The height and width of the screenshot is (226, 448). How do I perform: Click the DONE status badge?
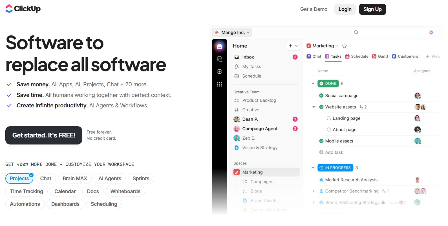328,83
